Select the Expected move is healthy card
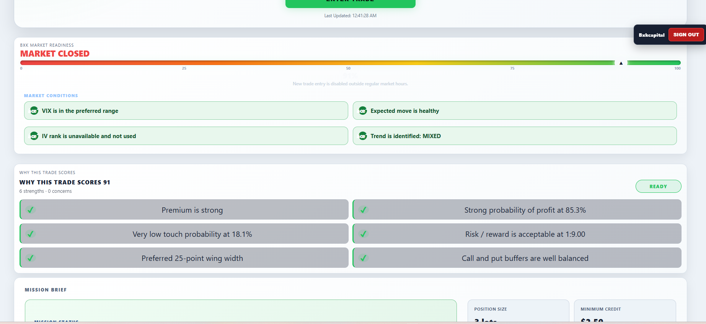The height and width of the screenshot is (324, 706). (515, 111)
